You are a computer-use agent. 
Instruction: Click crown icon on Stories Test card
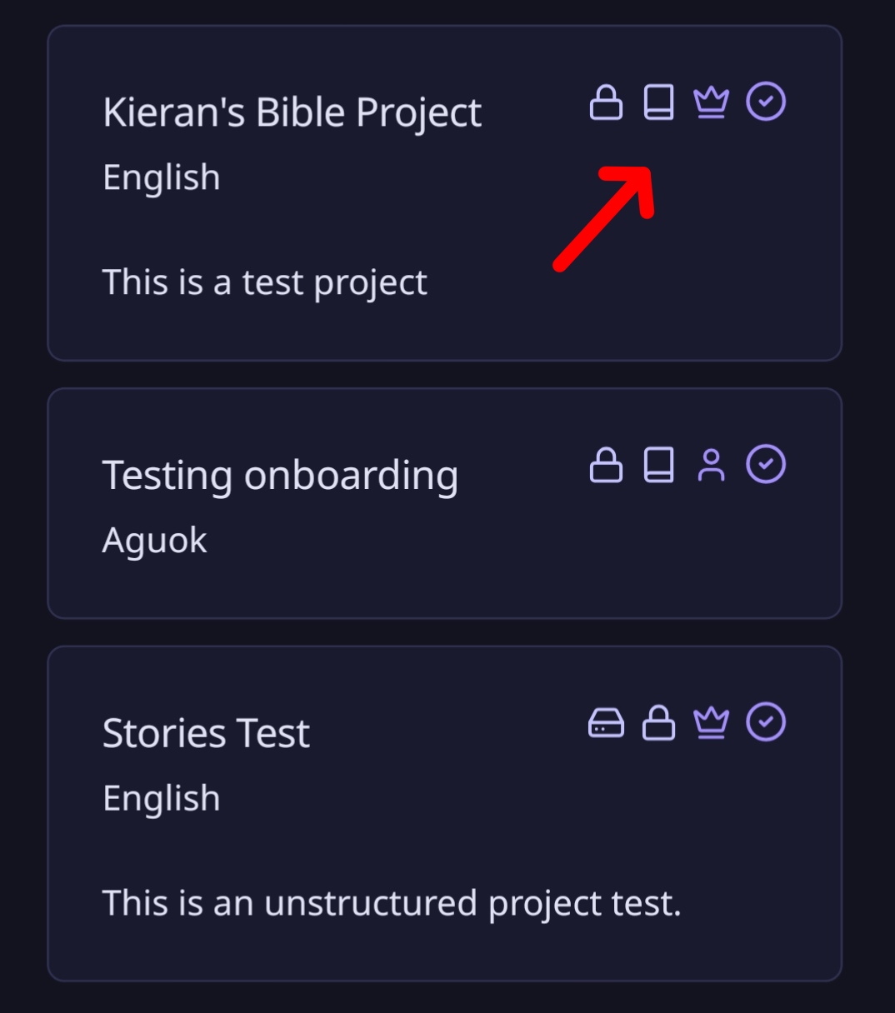click(x=711, y=723)
